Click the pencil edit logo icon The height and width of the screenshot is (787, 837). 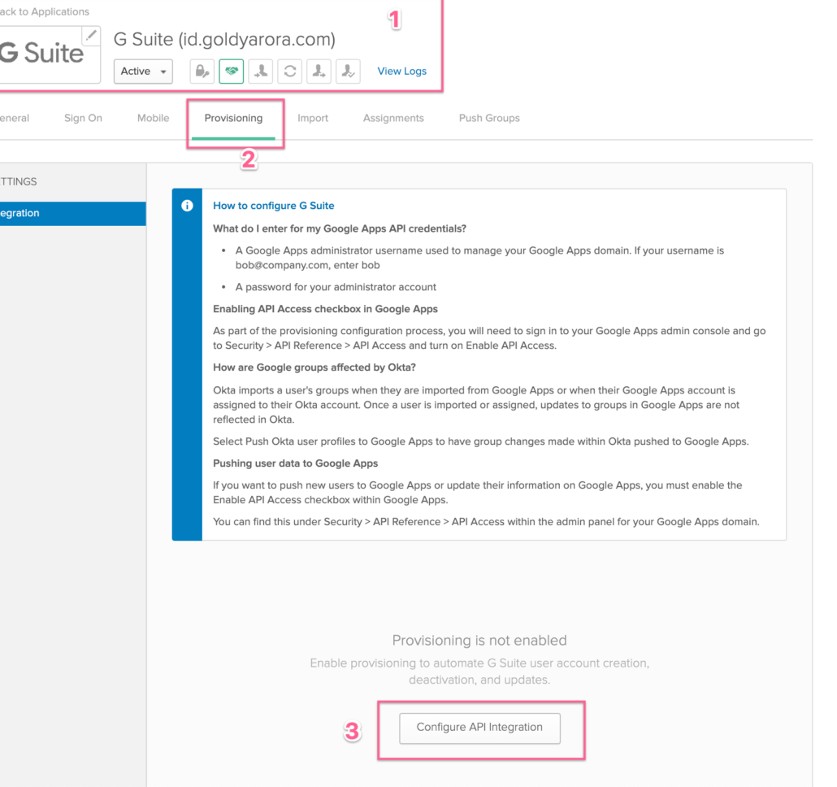[91, 36]
